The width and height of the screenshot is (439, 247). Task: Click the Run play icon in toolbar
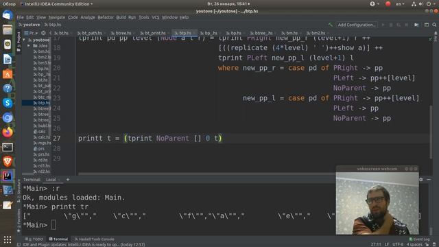coord(383,25)
